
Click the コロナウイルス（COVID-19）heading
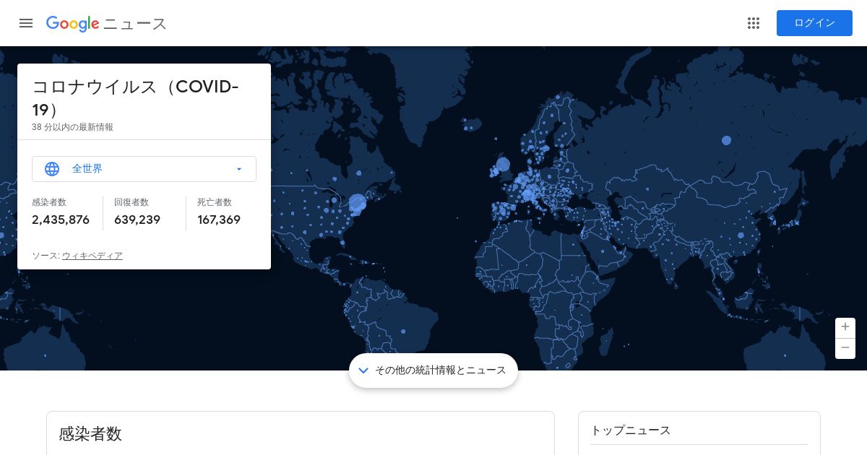[135, 98]
